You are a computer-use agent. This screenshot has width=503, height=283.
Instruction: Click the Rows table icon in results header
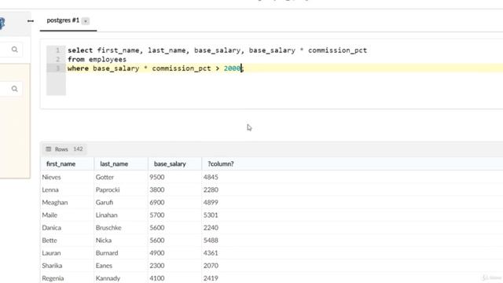coord(49,149)
